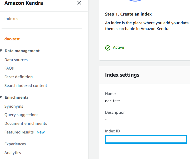The height and width of the screenshot is (159, 190).
Task: Open Data sources in sidebar
Action: click(x=16, y=60)
